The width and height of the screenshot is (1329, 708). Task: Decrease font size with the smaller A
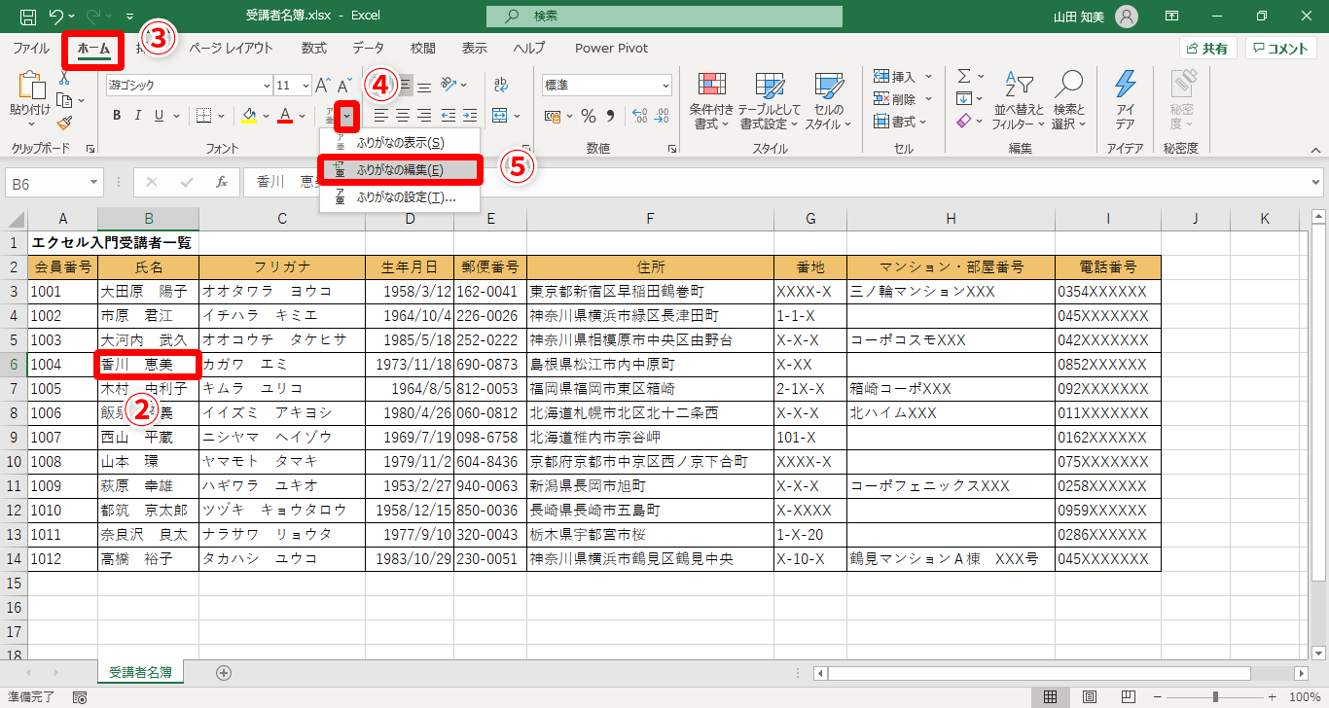[x=343, y=86]
